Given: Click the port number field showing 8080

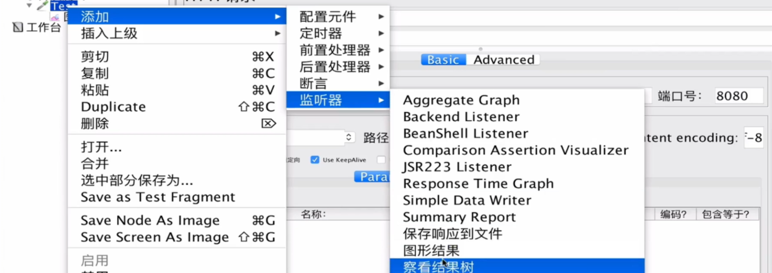Looking at the screenshot, I should point(738,96).
